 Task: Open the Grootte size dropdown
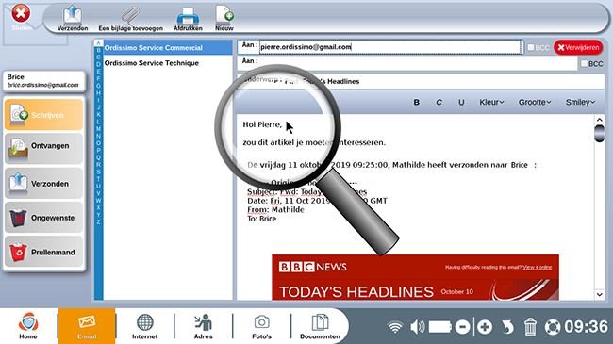point(535,102)
